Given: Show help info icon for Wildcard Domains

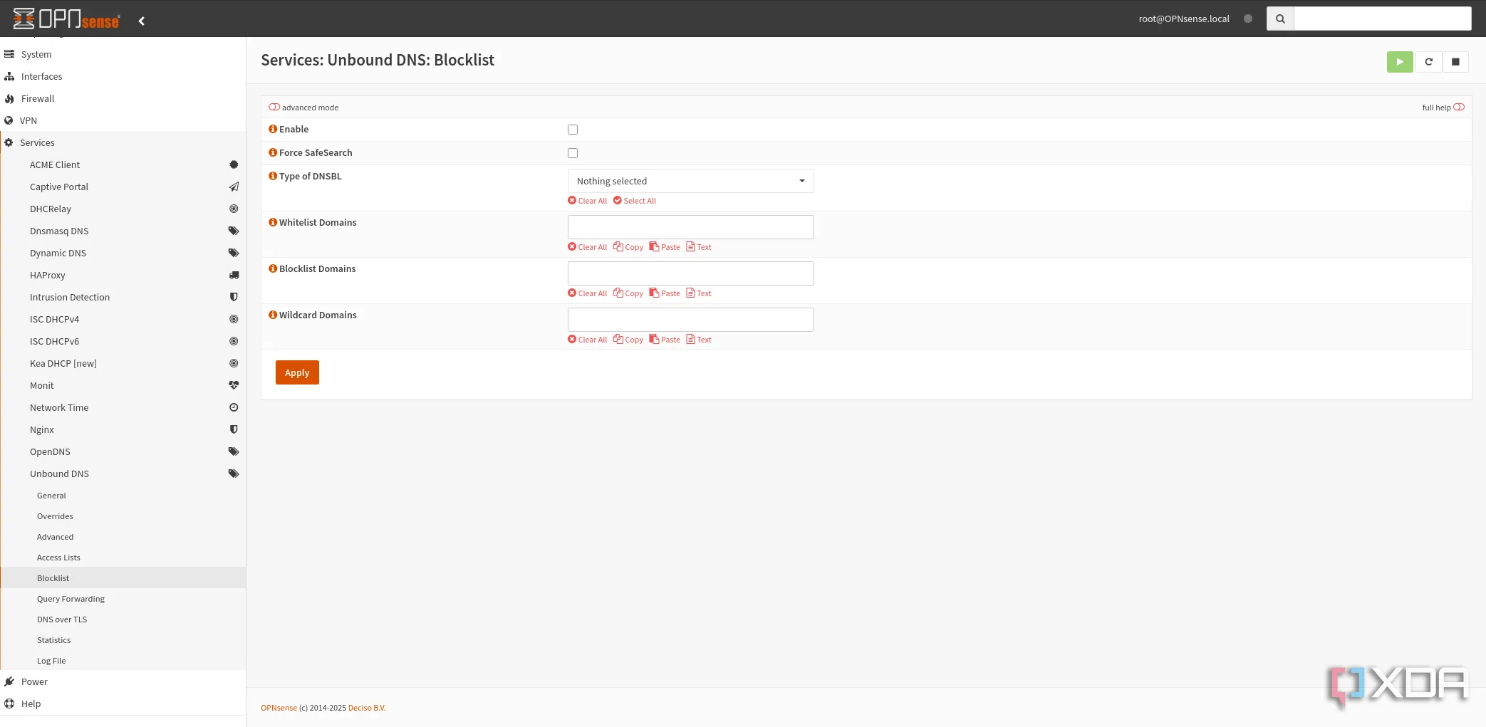Looking at the screenshot, I should [273, 315].
